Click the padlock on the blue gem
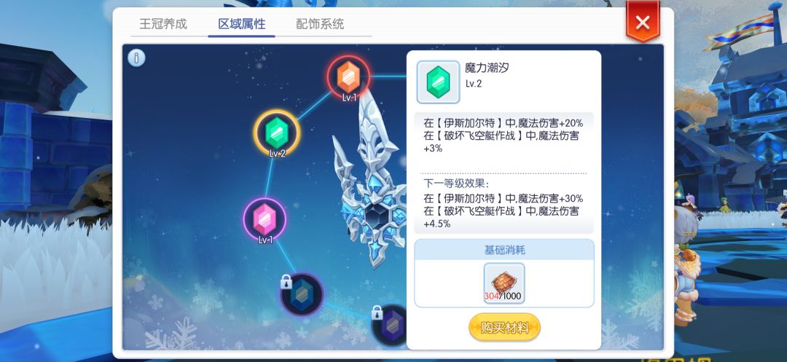The image size is (787, 362). pyautogui.click(x=286, y=282)
